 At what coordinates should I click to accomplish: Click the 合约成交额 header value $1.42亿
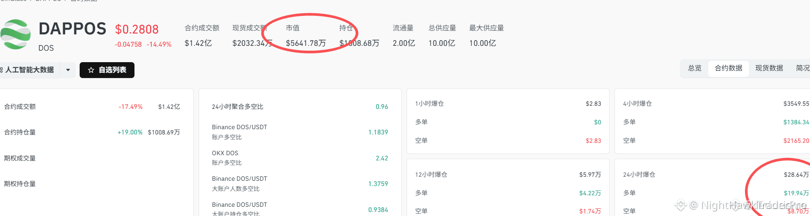[198, 43]
